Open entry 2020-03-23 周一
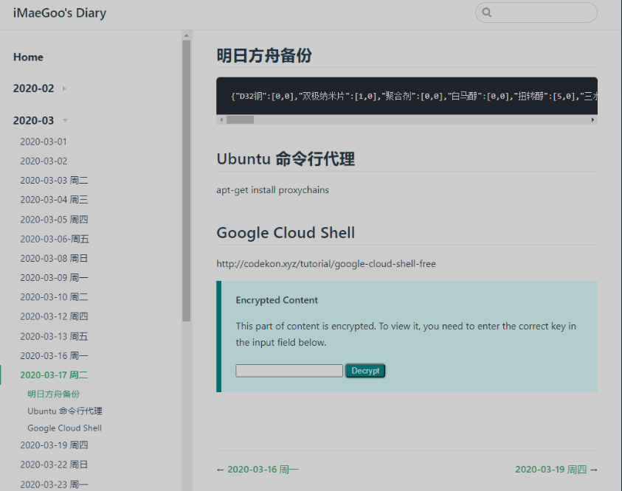Screen dimensions: 622x491 pos(54,484)
